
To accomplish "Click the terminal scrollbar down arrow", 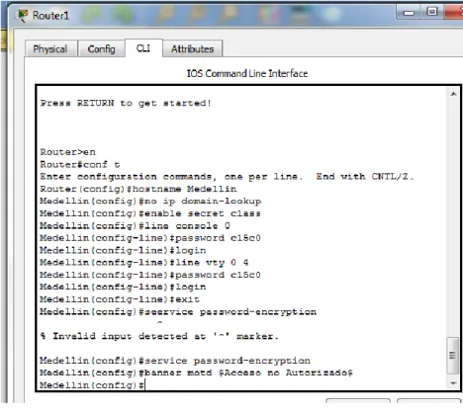I will (x=453, y=383).
